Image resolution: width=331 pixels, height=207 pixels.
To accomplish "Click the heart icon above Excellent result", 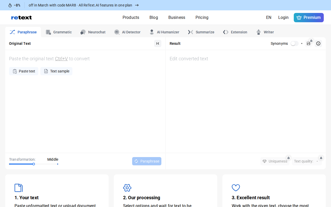I will tap(236, 188).
